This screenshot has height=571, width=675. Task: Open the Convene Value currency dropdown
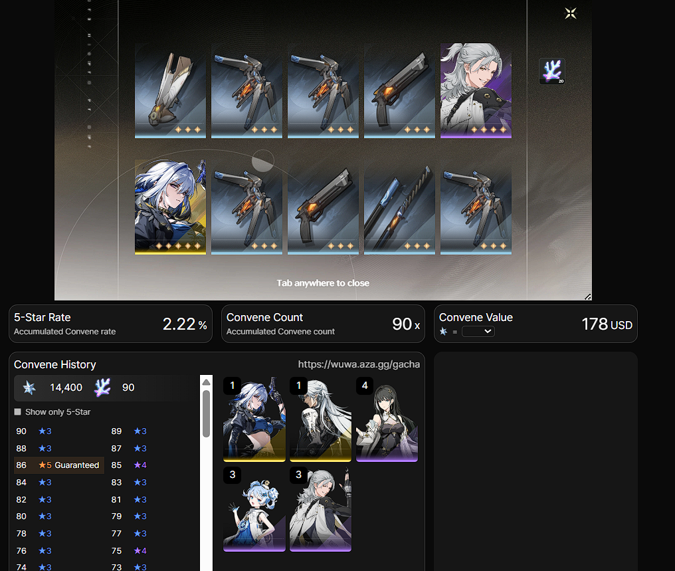click(478, 331)
